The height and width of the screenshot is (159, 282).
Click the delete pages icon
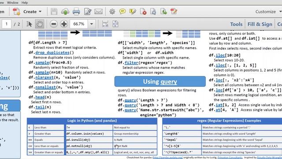coord(143,11)
